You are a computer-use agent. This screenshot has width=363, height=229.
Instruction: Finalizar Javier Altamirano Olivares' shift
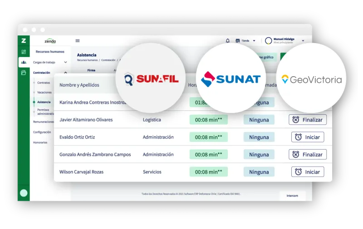(308, 120)
